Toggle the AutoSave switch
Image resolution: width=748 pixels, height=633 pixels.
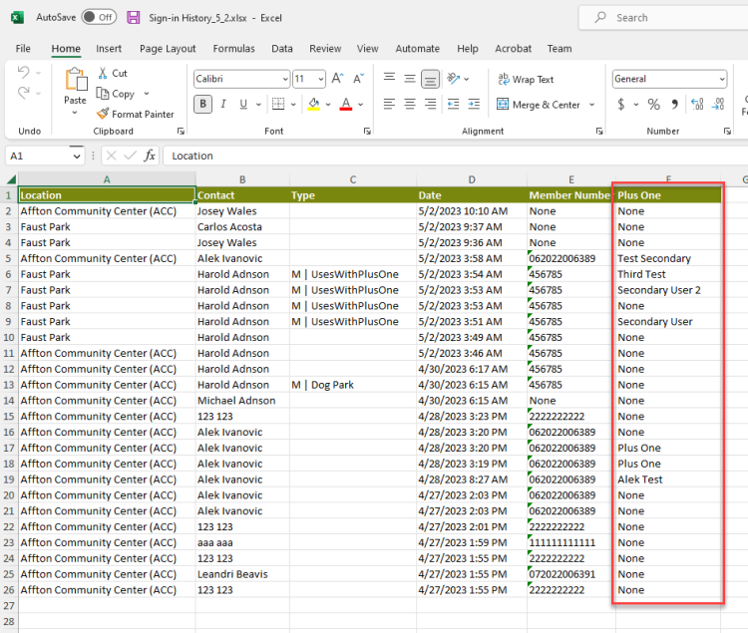(x=98, y=18)
